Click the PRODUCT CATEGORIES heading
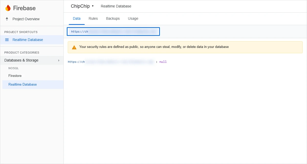The image size is (307, 164). coord(22,53)
